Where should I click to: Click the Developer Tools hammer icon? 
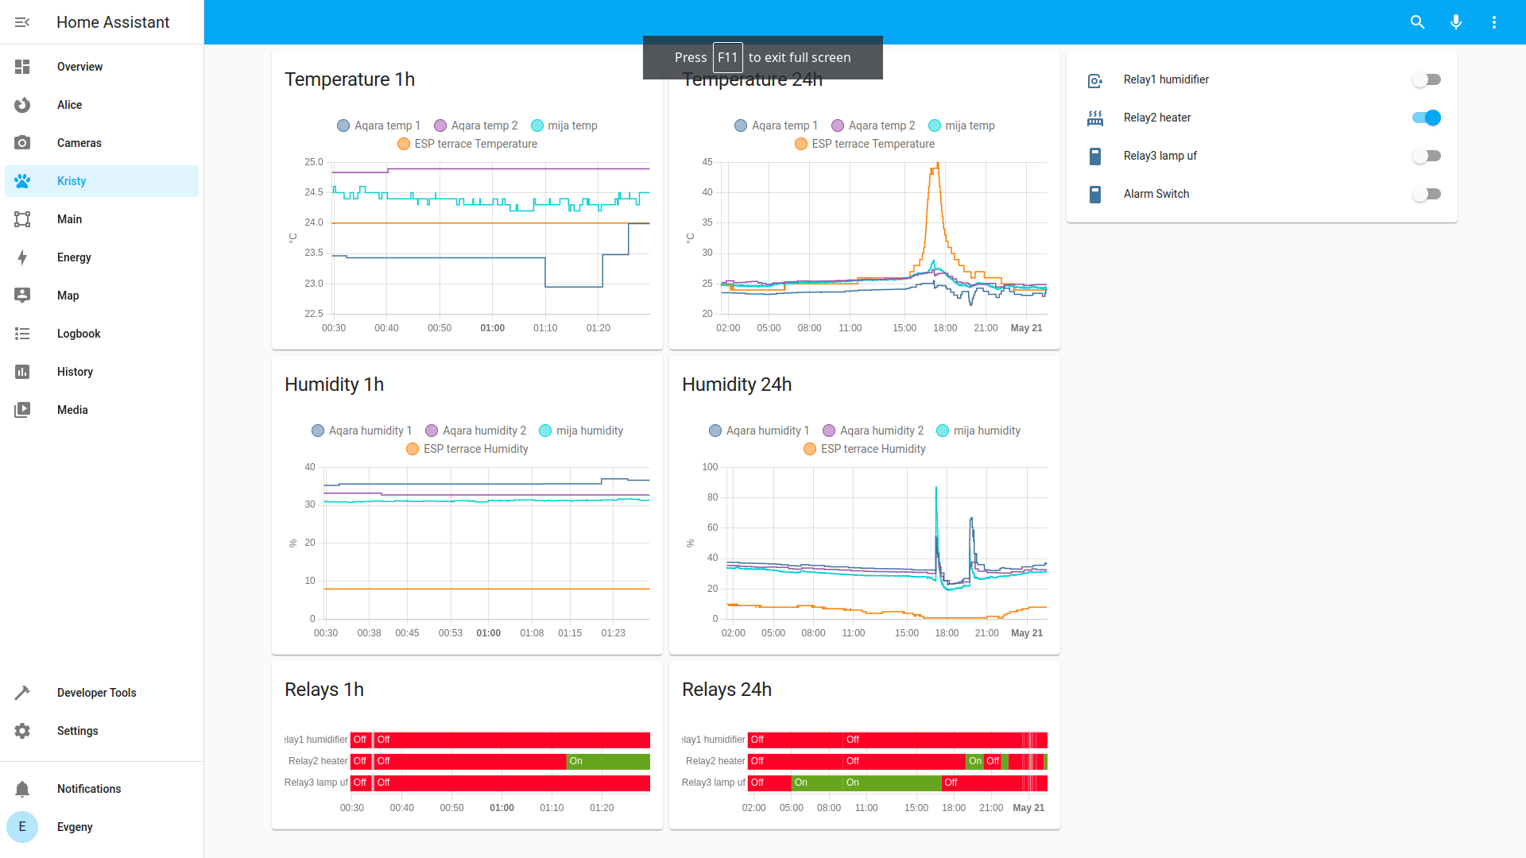pyautogui.click(x=22, y=693)
